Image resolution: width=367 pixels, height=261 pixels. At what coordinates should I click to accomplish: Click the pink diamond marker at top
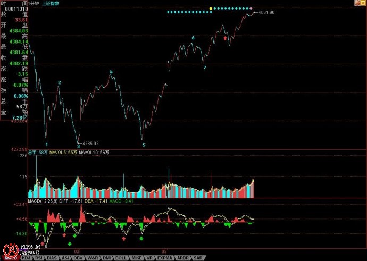pos(251,9)
